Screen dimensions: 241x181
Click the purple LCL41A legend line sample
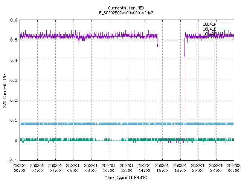(224, 24)
